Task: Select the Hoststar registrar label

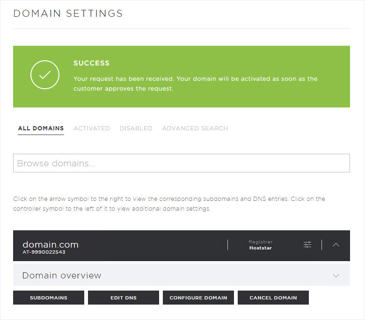Action: pos(261,248)
